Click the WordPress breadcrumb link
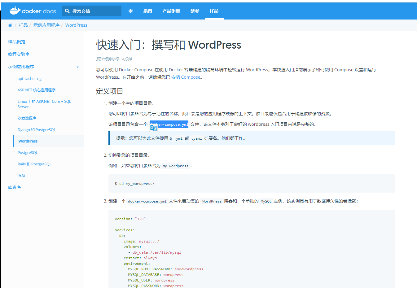The width and height of the screenshot is (417, 288). tap(76, 25)
